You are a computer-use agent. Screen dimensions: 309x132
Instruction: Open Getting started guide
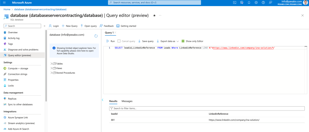click(126, 26)
